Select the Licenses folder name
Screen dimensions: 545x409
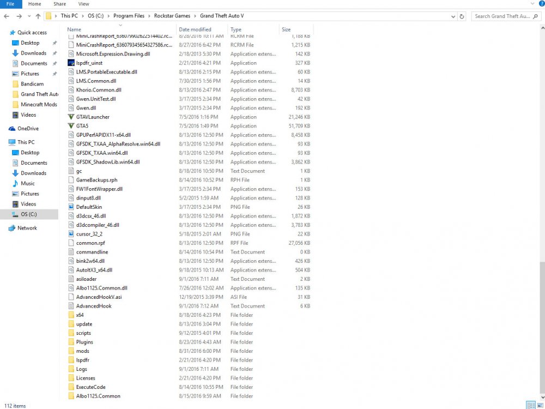86,378
